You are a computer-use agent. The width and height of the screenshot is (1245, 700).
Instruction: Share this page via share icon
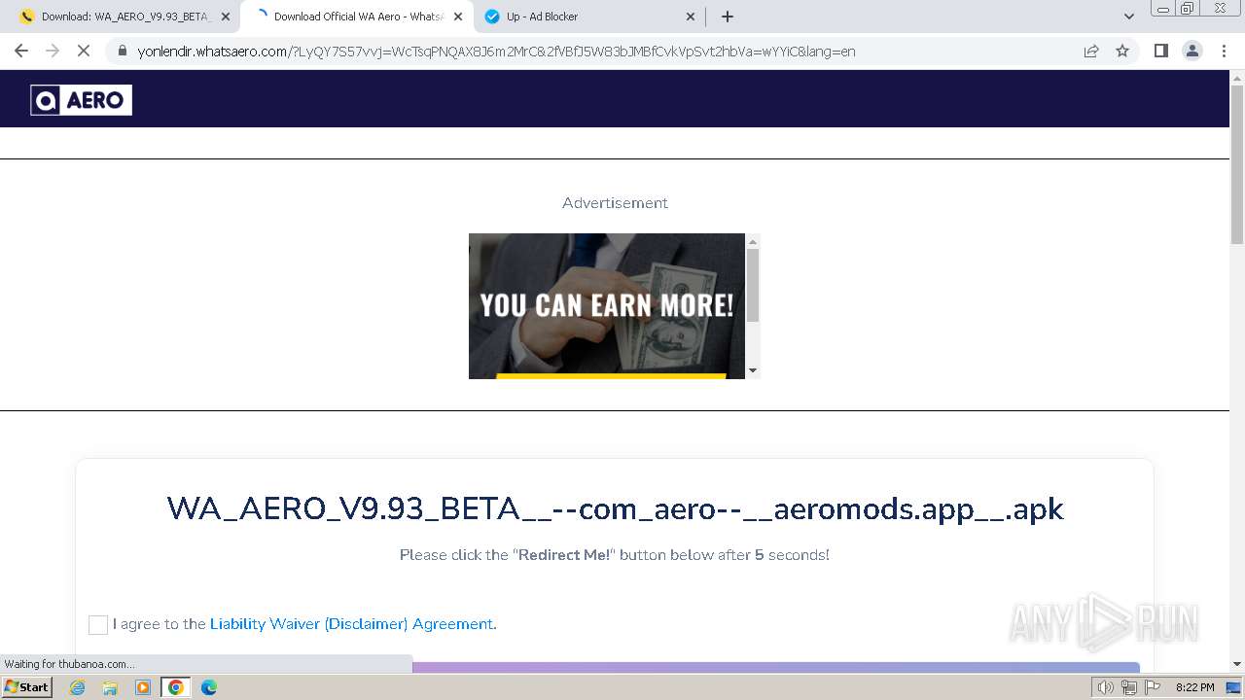click(1091, 51)
